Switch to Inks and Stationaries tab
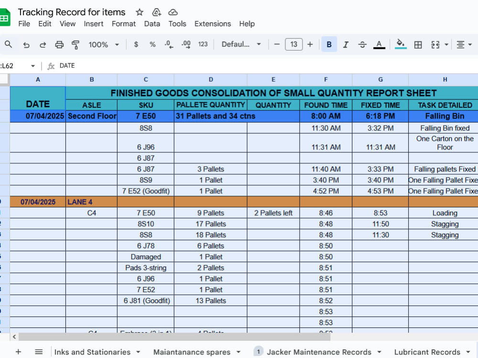The height and width of the screenshot is (358, 478). tap(92, 352)
